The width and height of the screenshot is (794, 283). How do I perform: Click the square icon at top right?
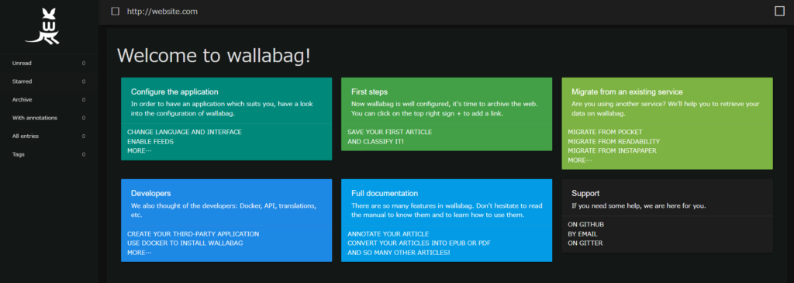pos(779,11)
